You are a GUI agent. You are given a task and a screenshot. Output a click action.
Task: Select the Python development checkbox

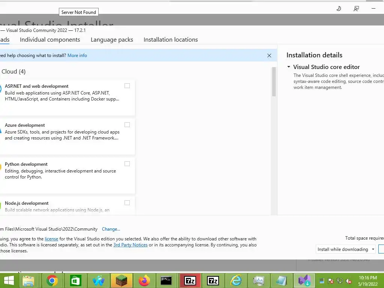tap(127, 163)
